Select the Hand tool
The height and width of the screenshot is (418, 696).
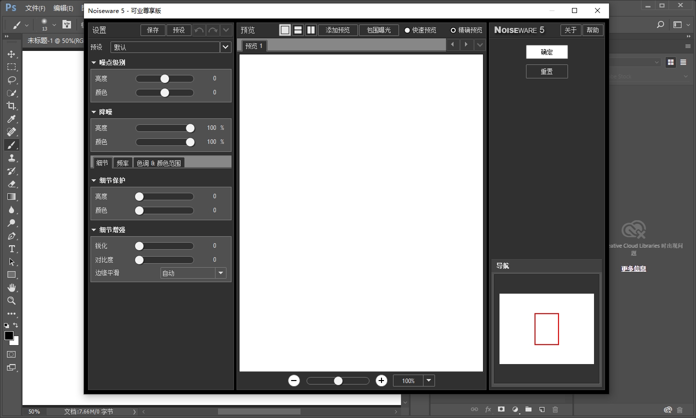pyautogui.click(x=11, y=288)
